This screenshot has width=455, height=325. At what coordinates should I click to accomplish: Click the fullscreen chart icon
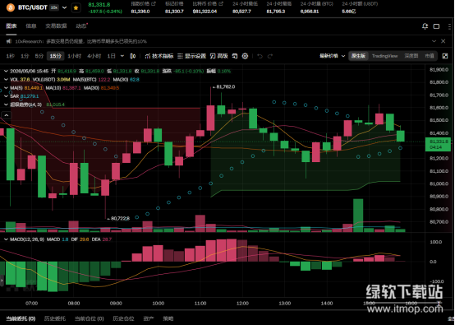click(x=445, y=56)
